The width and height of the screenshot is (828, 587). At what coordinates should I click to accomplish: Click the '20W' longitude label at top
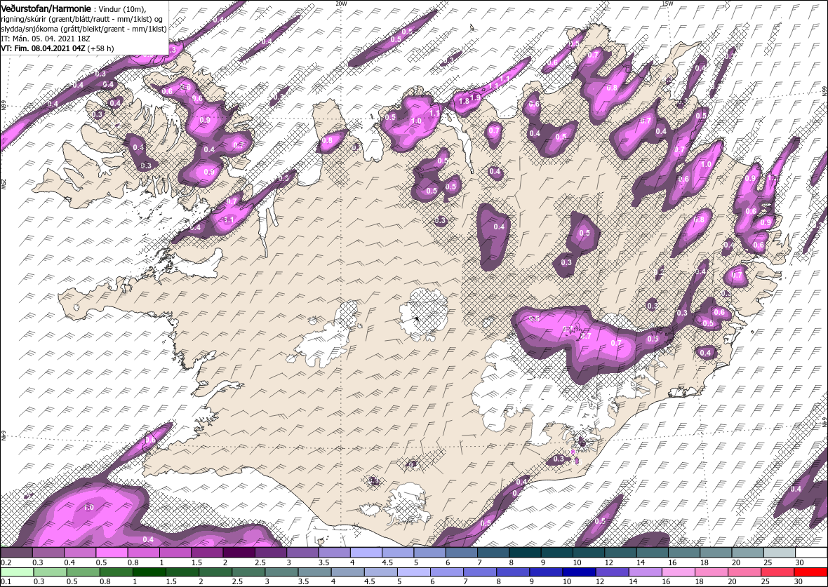[x=341, y=4]
